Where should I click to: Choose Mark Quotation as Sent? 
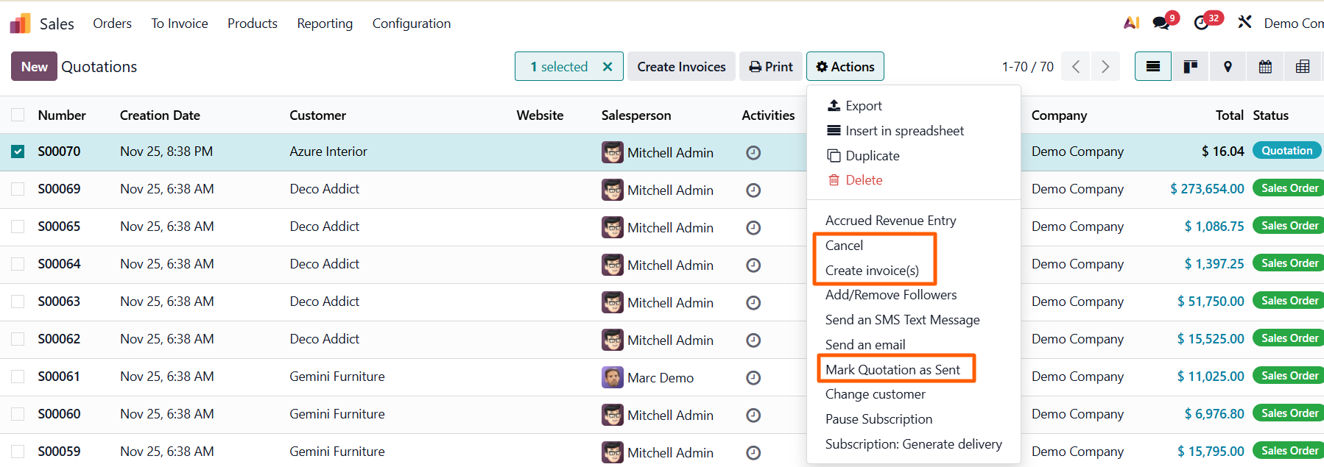pyautogui.click(x=892, y=369)
